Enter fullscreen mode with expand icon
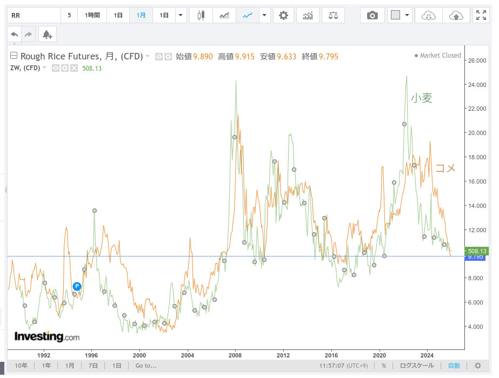The image size is (499, 378). coord(481,16)
